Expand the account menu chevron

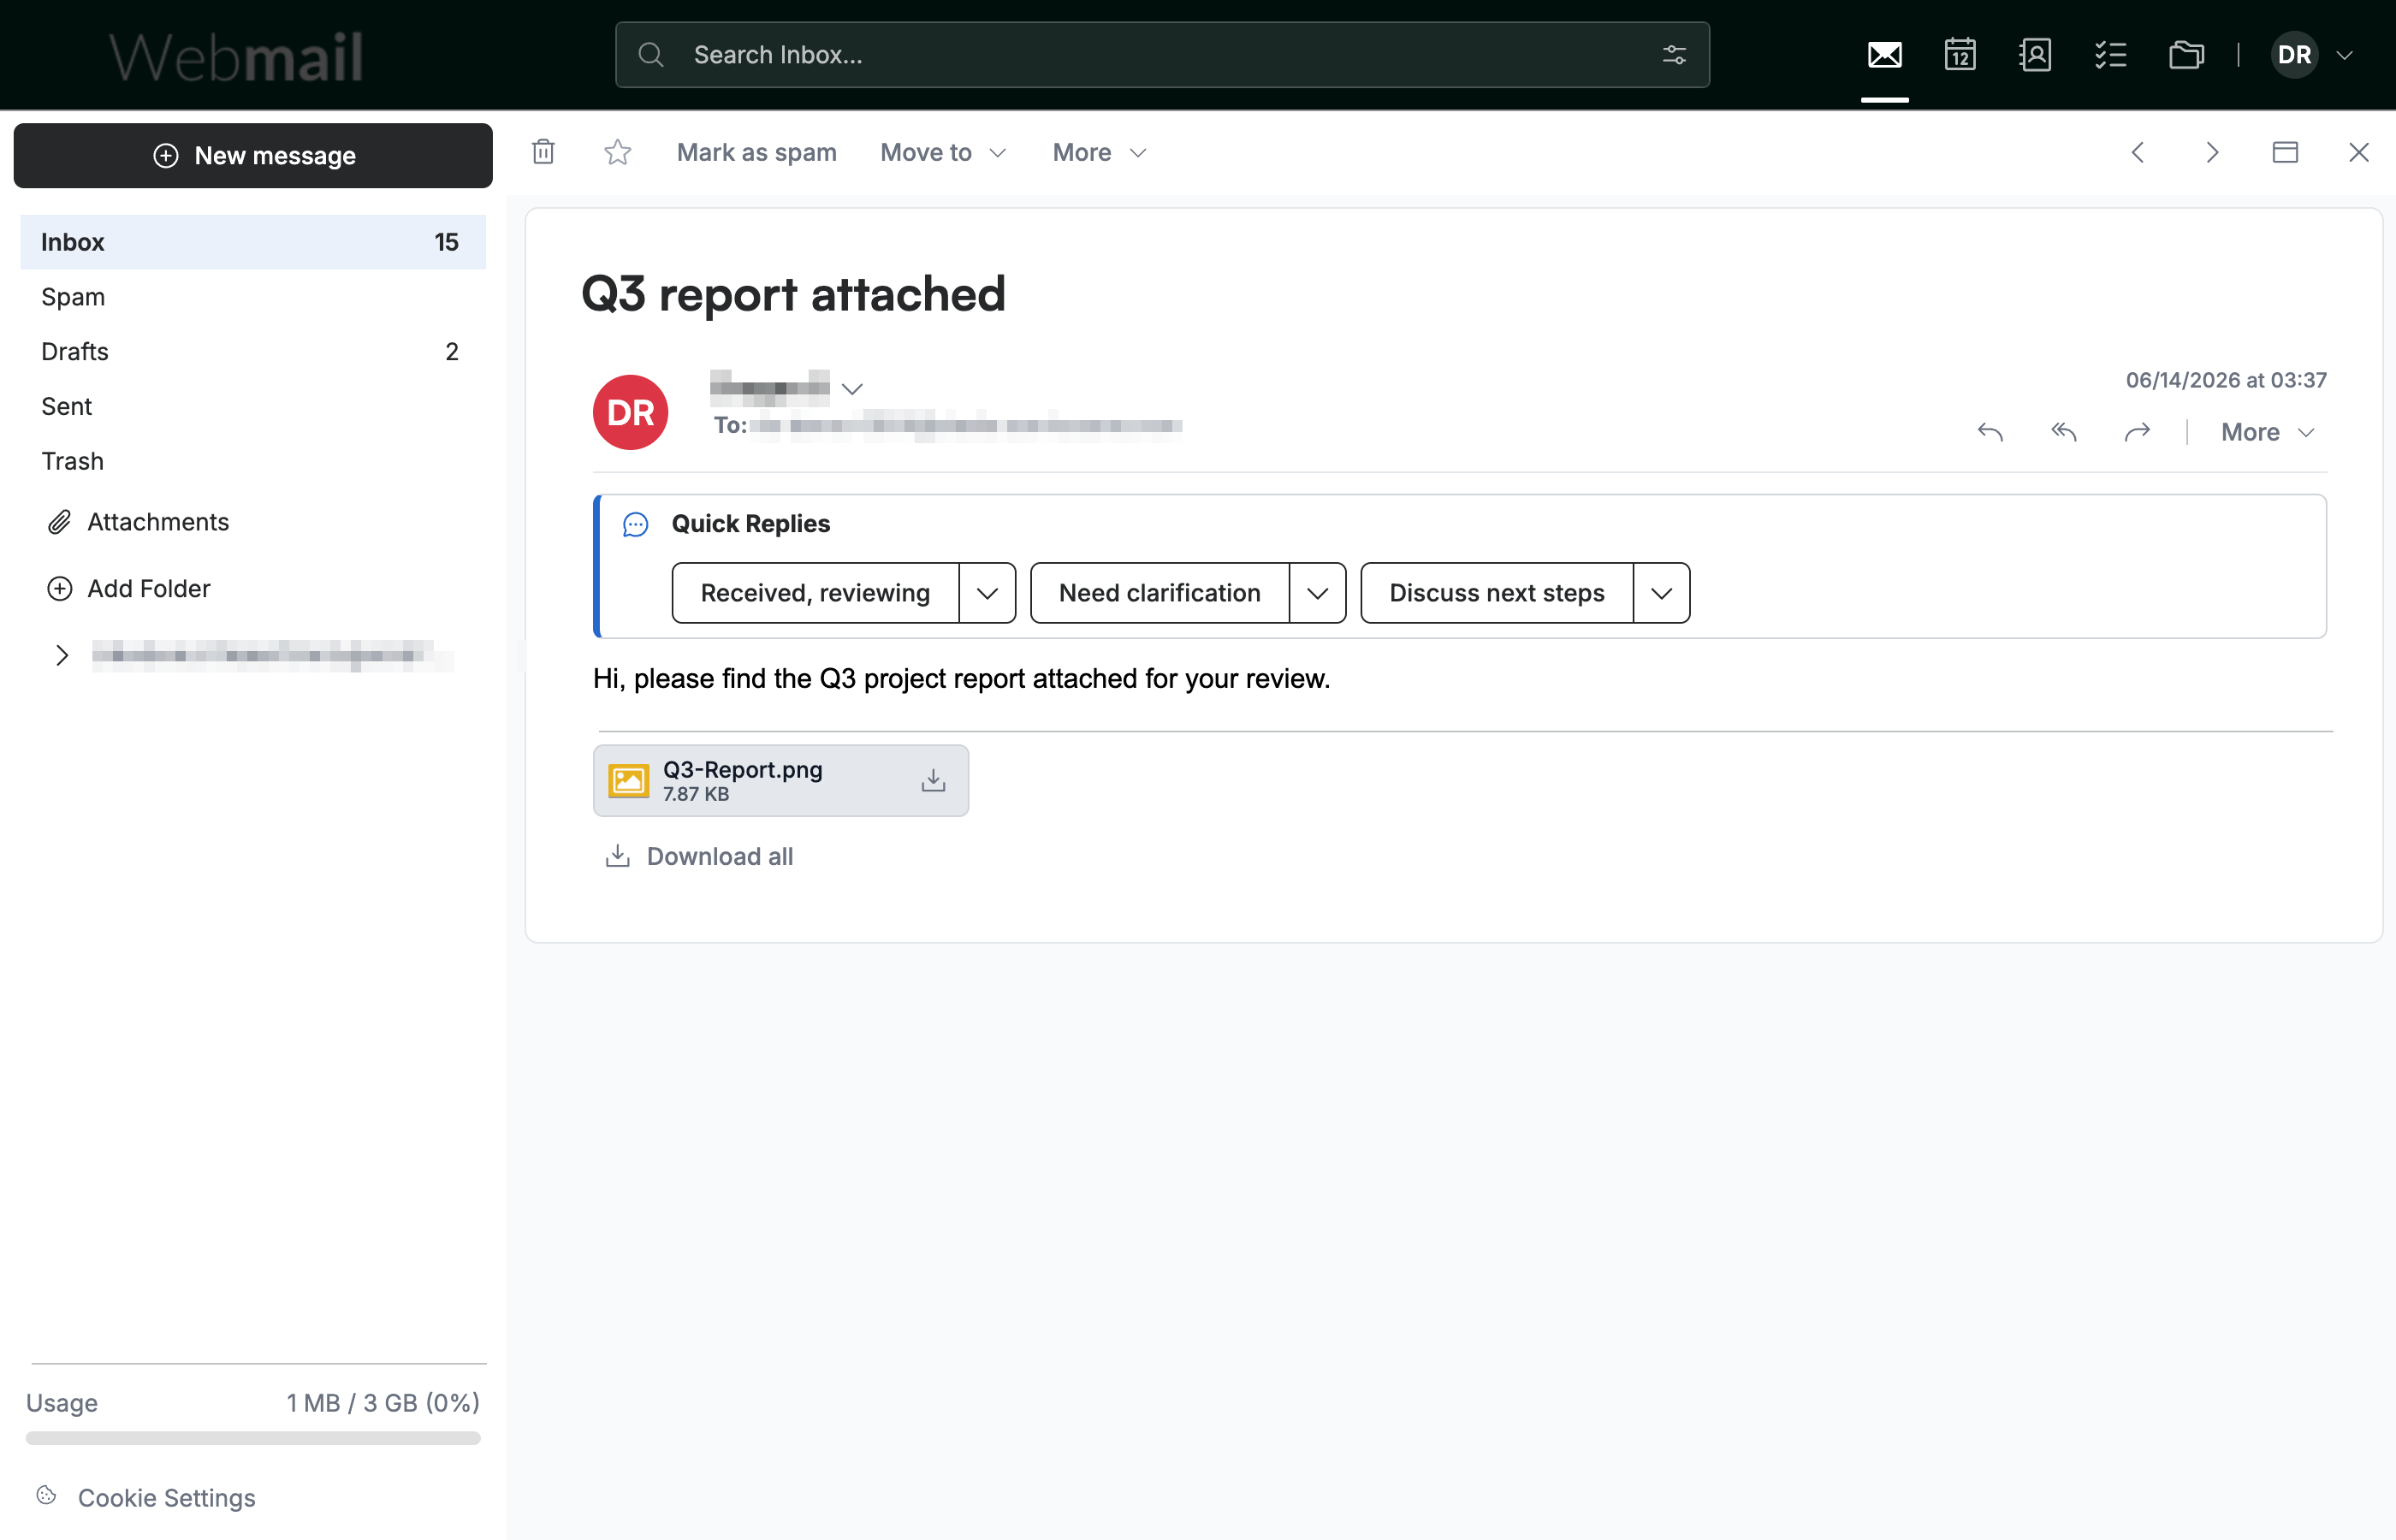(2344, 55)
